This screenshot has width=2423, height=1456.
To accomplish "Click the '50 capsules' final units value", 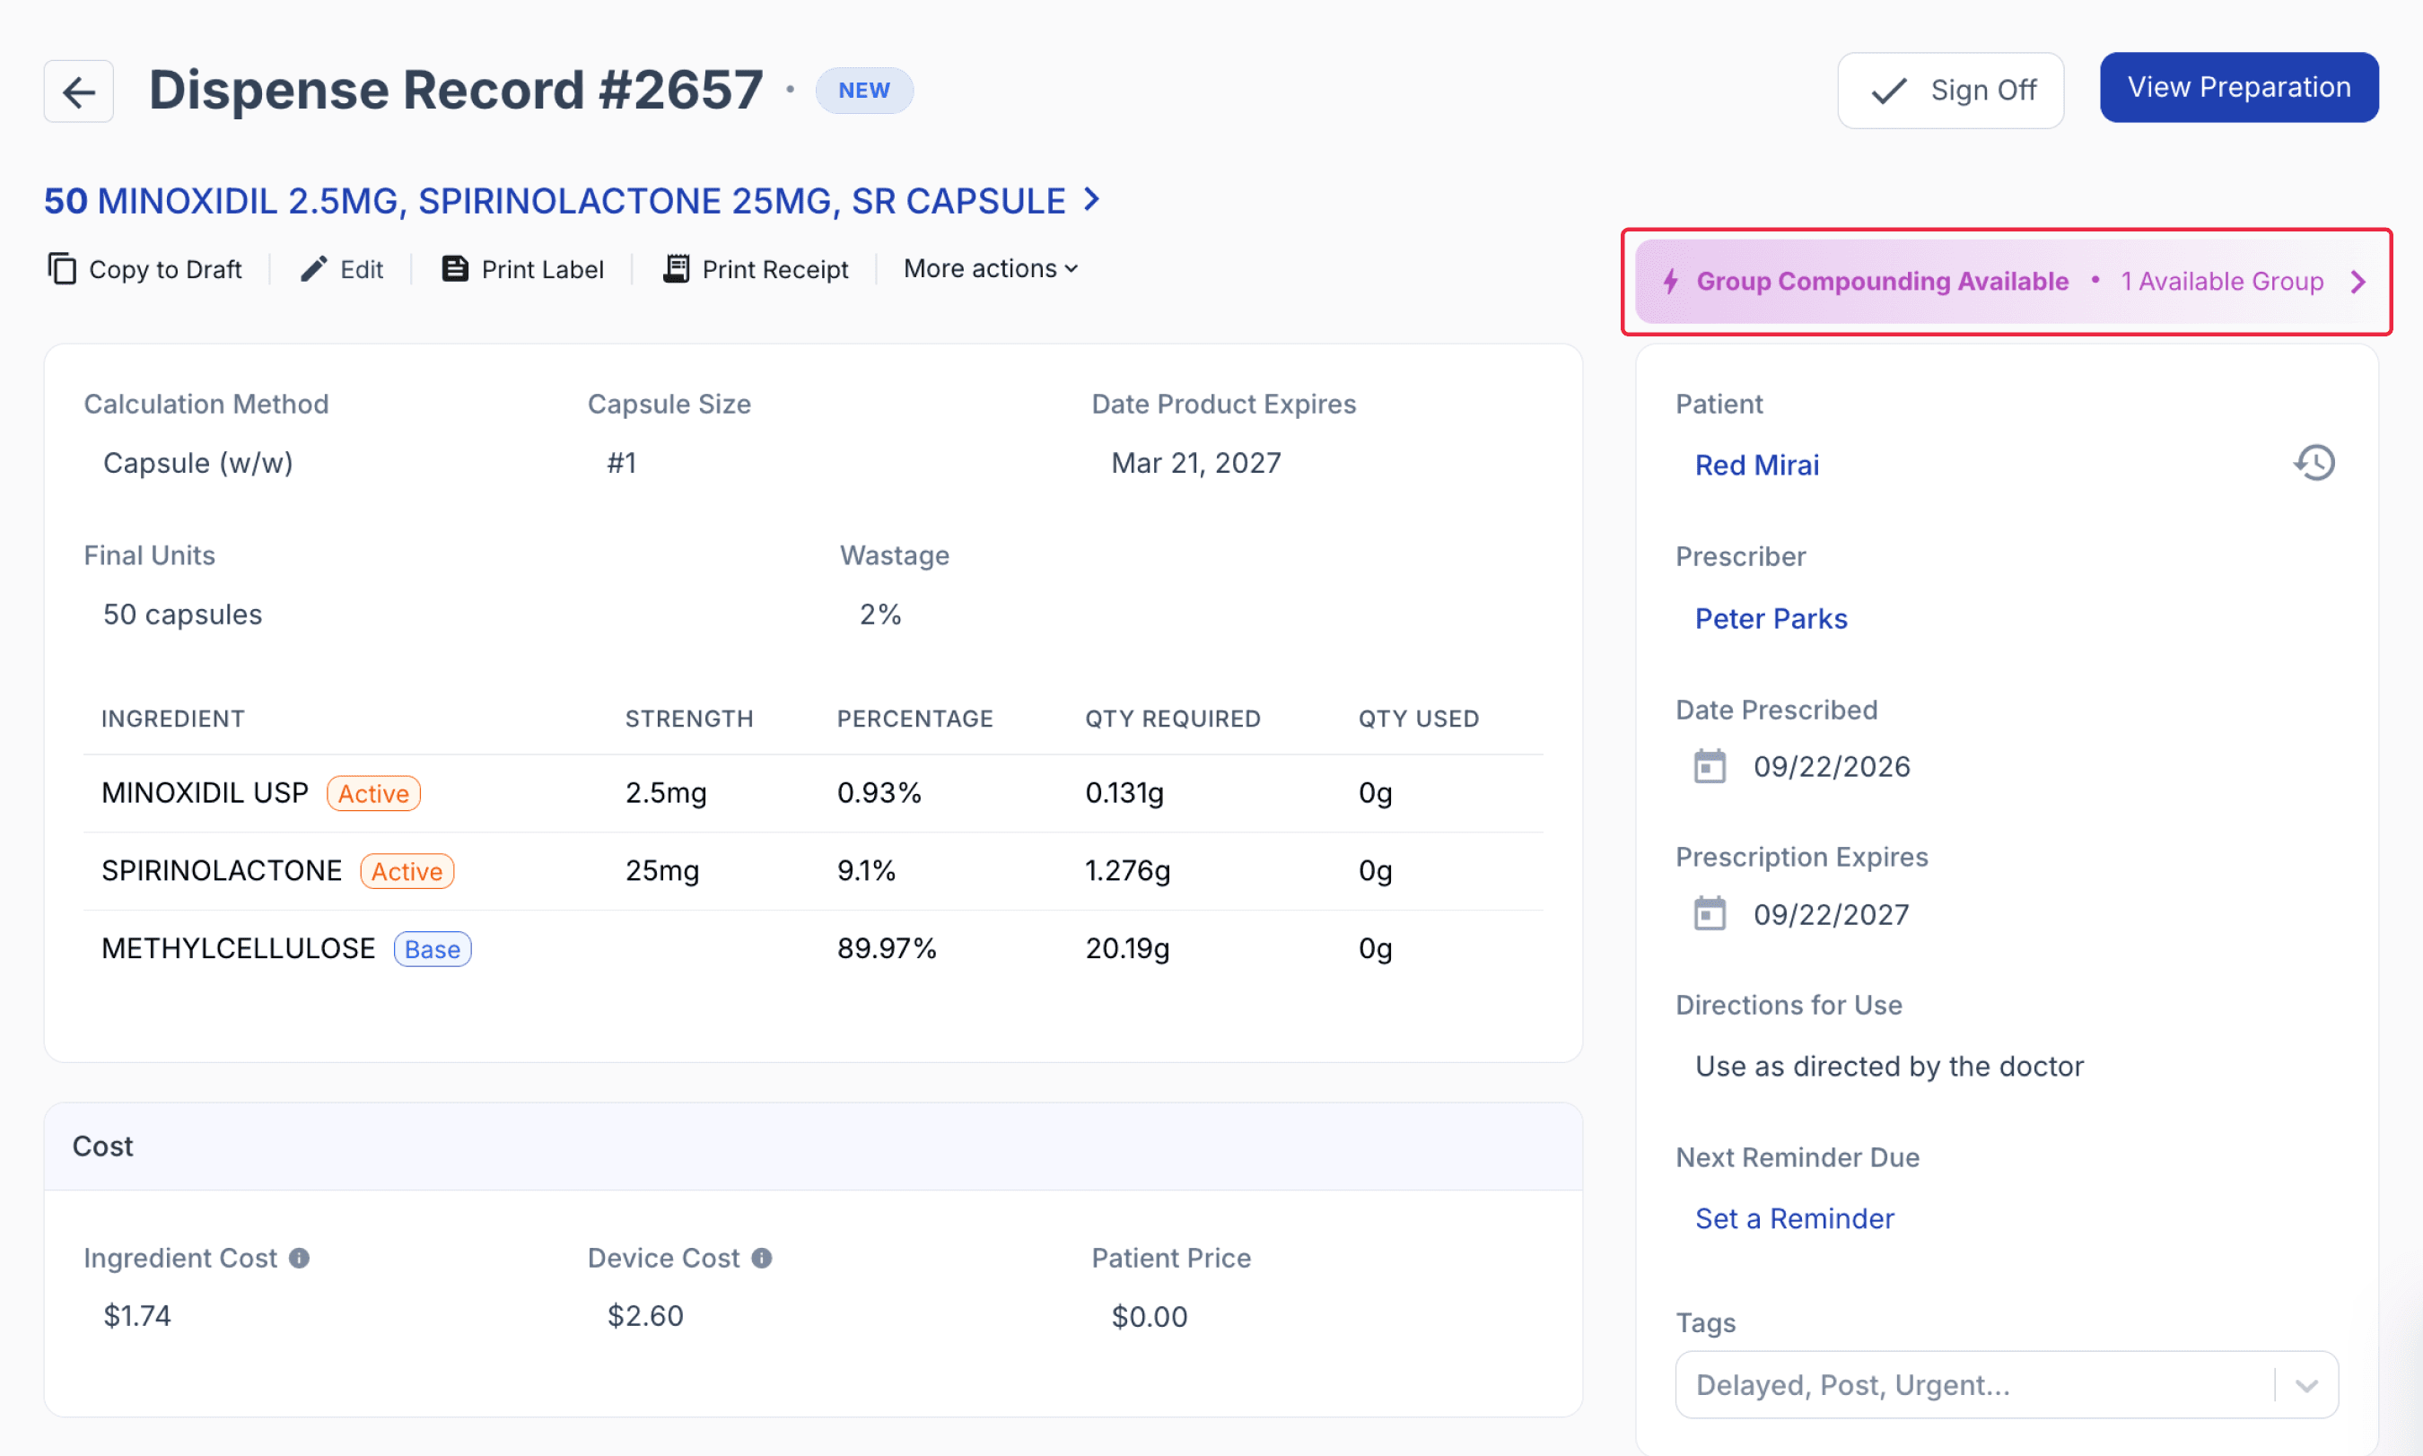I will point(182,615).
